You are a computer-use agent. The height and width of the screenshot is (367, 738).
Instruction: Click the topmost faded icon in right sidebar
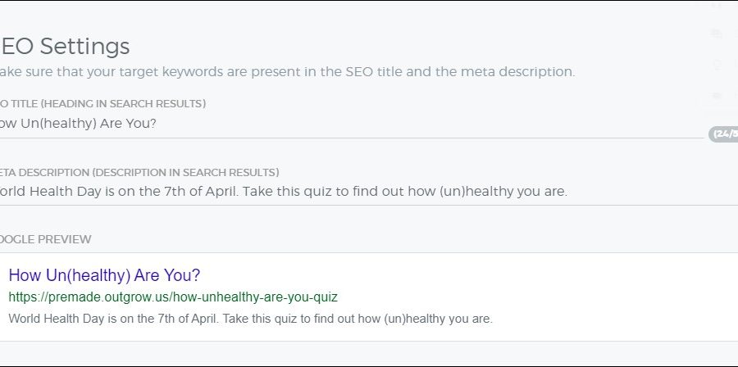tap(717, 5)
